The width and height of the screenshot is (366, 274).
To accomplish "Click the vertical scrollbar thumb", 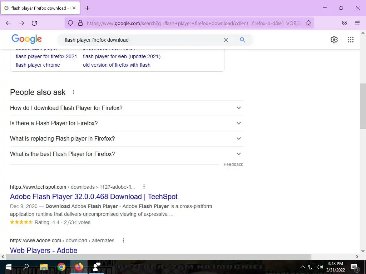I will click(363, 106).
